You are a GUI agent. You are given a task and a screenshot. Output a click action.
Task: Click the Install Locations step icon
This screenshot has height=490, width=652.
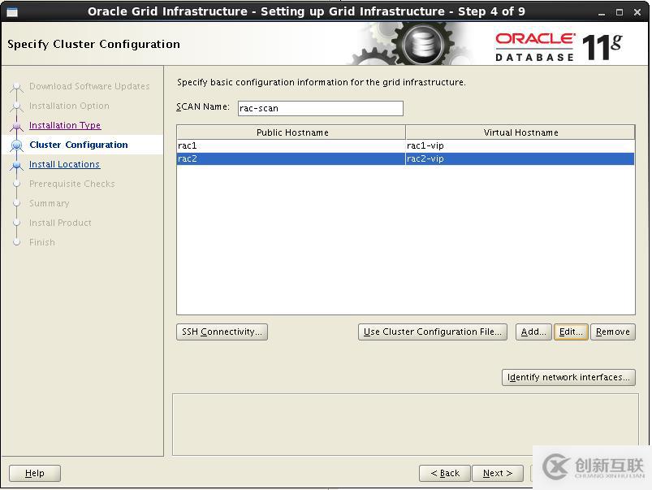[16, 165]
